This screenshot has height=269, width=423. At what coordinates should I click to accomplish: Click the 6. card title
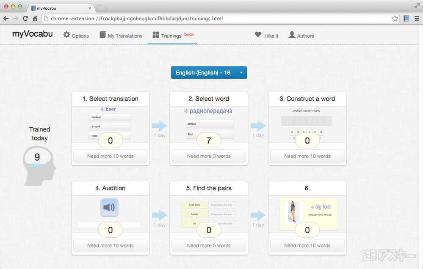tap(307, 188)
